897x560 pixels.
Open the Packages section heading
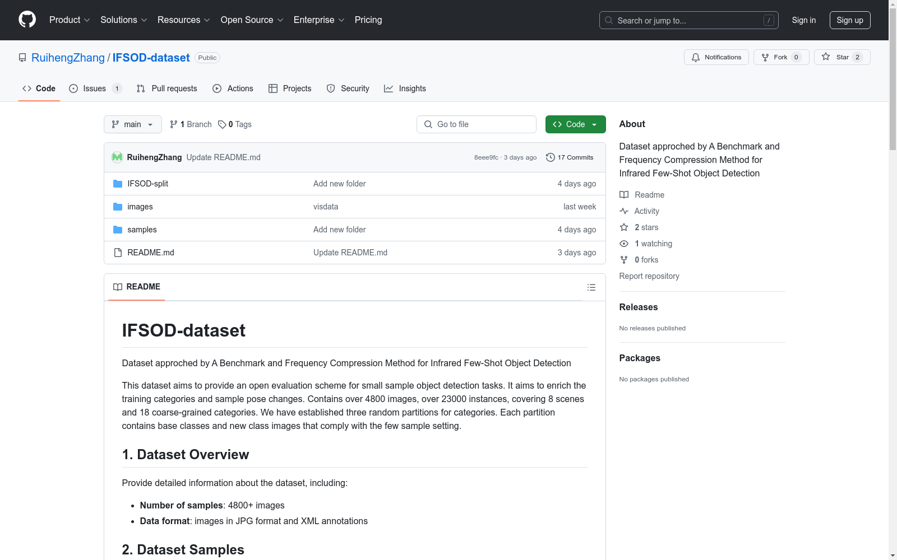[640, 358]
